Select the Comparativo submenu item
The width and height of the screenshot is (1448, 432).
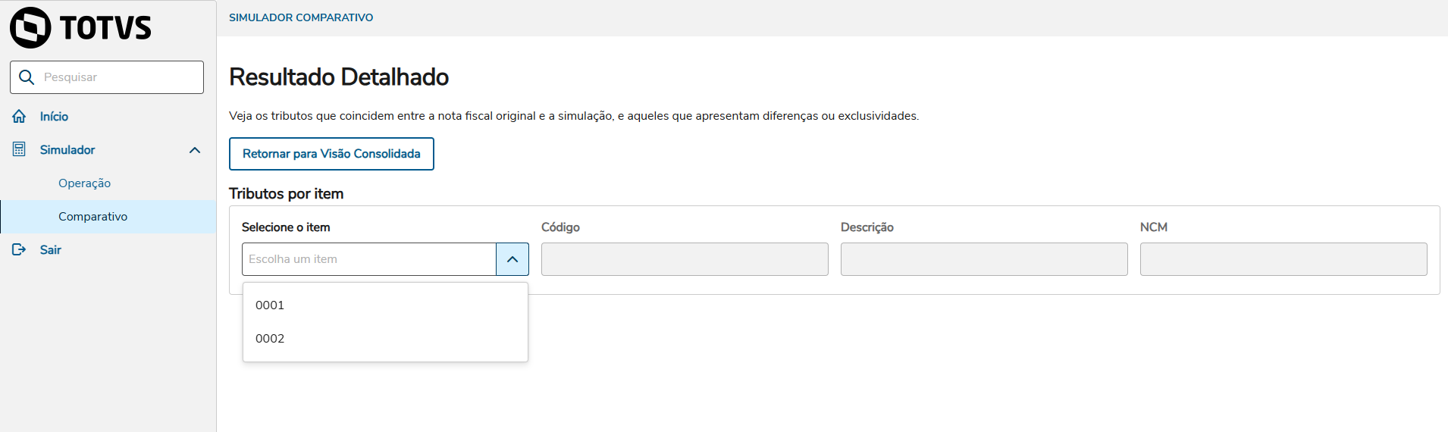pos(92,217)
